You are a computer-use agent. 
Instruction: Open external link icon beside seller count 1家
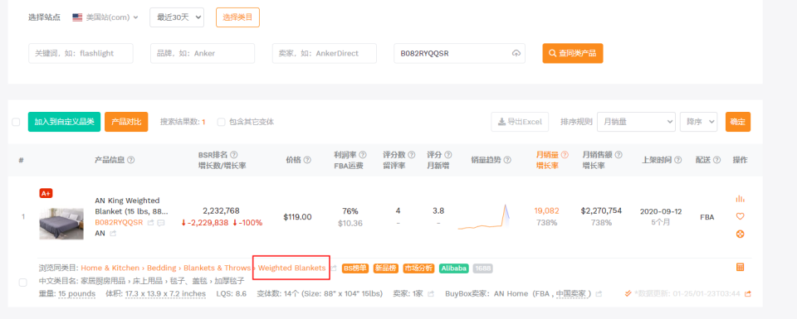[x=431, y=293]
